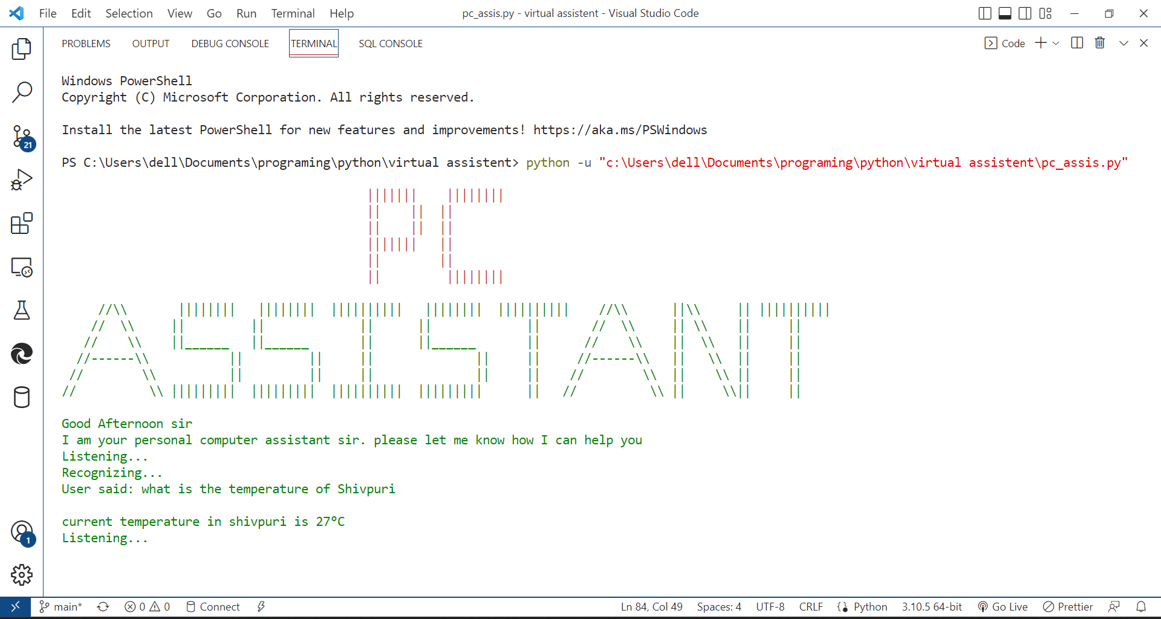Screen dimensions: 1161x619
Task: Split the terminal
Action: click(1077, 43)
